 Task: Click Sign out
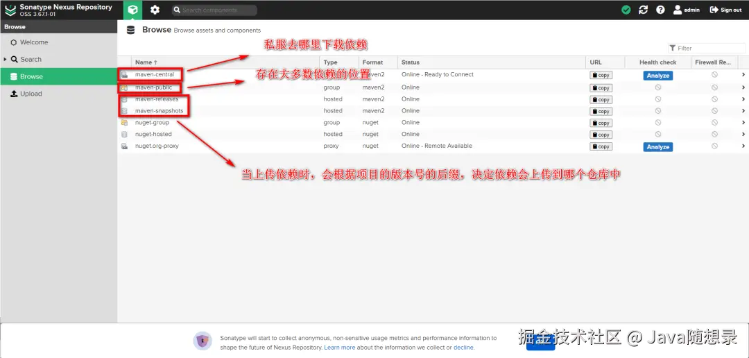point(725,10)
